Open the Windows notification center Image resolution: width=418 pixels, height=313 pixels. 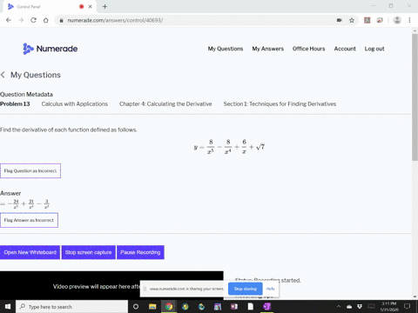click(408, 307)
